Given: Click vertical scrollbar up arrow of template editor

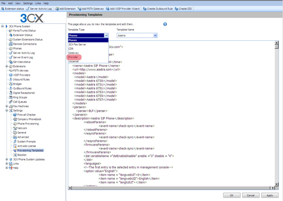Looking at the screenshot, I should 277,43.
